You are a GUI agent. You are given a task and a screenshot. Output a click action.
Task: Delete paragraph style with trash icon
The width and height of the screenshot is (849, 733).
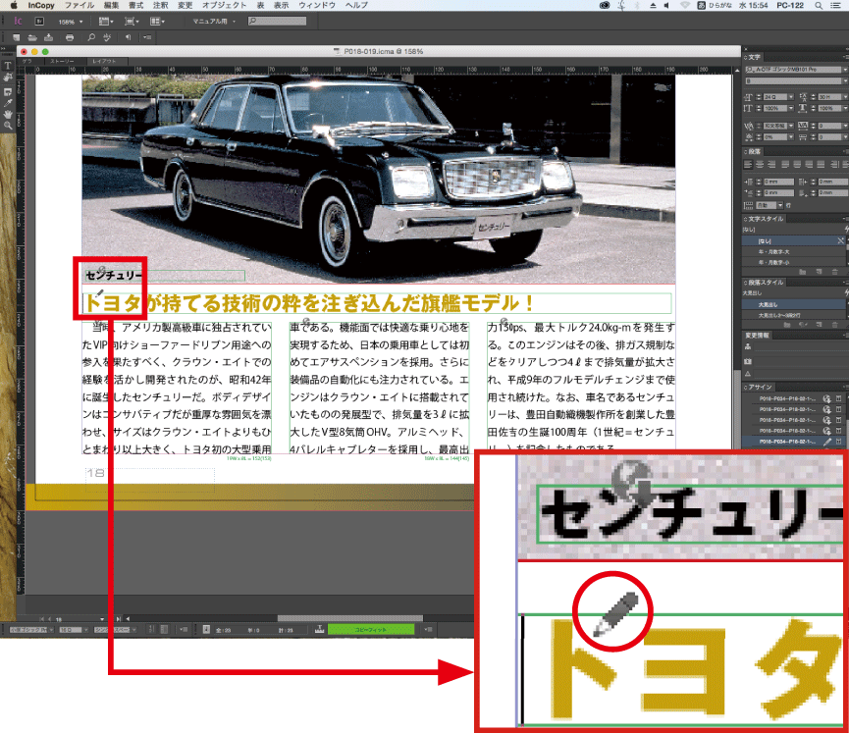coord(834,324)
